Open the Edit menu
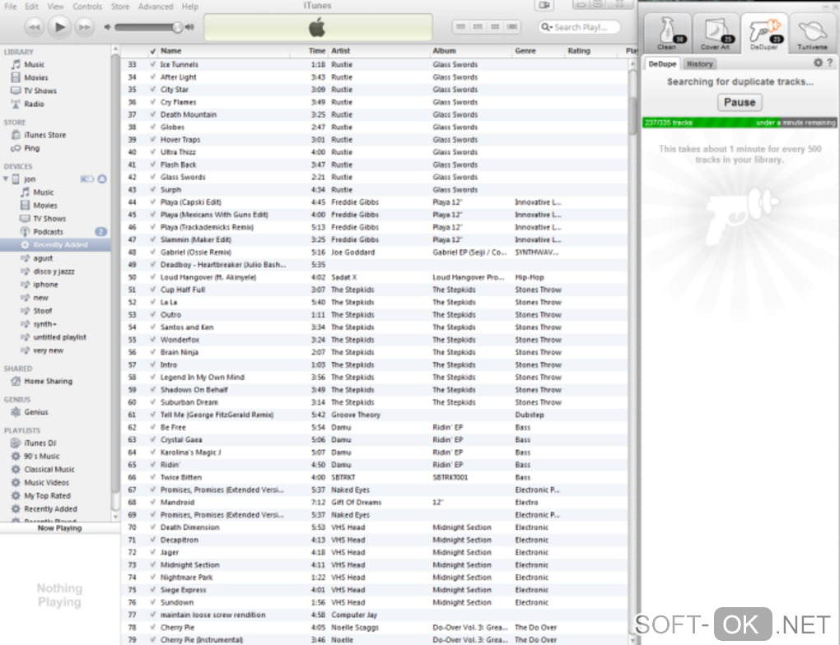 pyautogui.click(x=31, y=7)
